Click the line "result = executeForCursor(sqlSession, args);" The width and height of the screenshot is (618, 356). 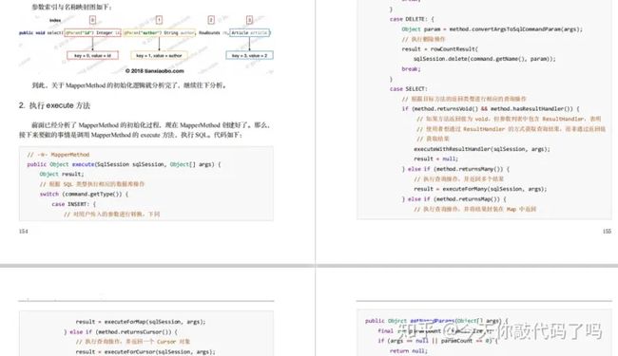click(x=145, y=352)
